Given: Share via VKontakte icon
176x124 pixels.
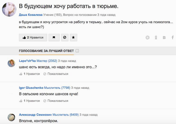Looking at the screenshot, I should (164, 38).
